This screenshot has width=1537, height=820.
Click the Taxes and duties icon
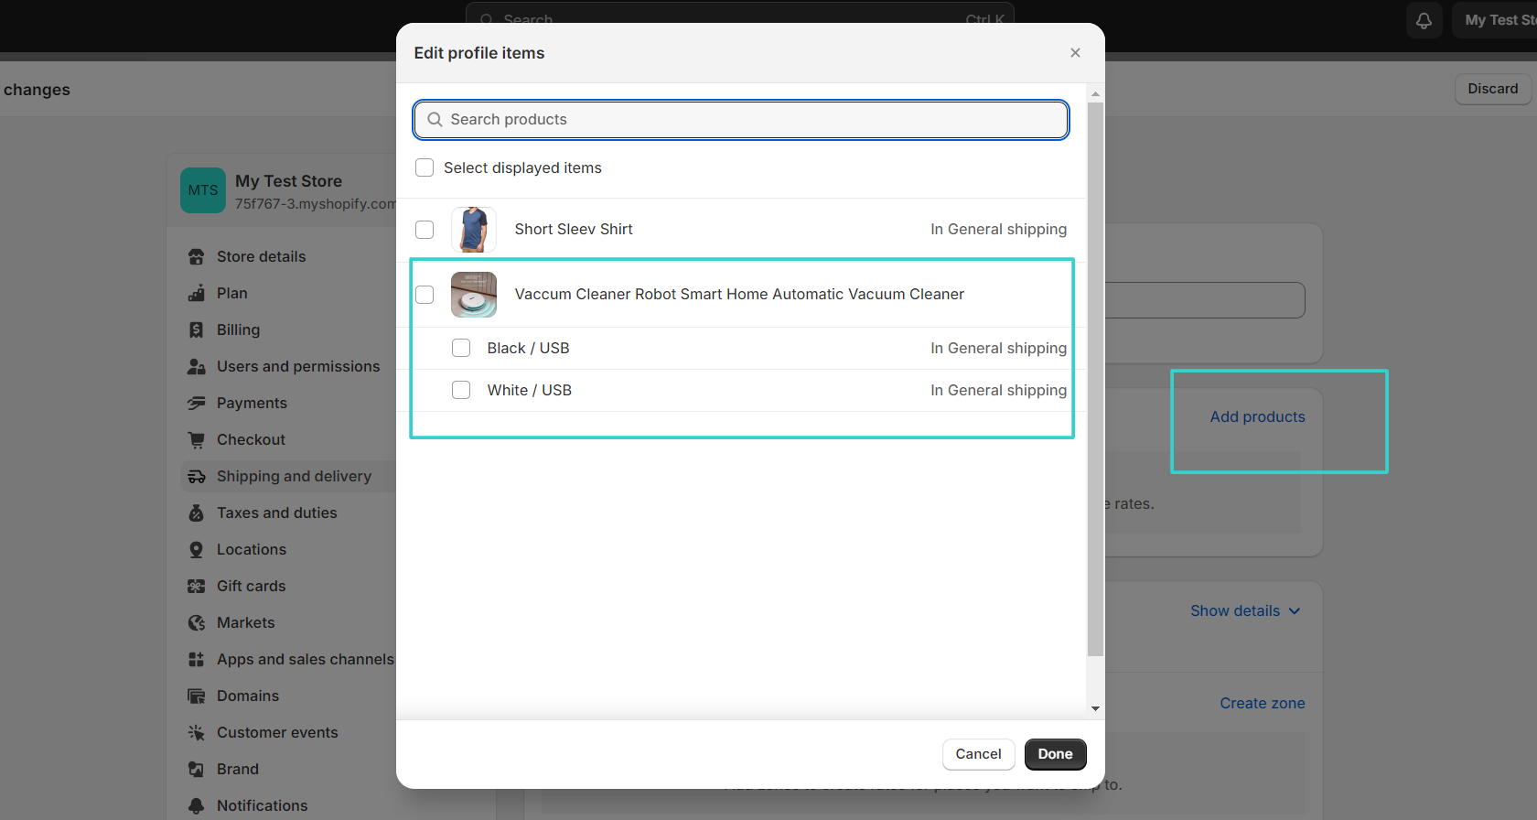coord(196,513)
